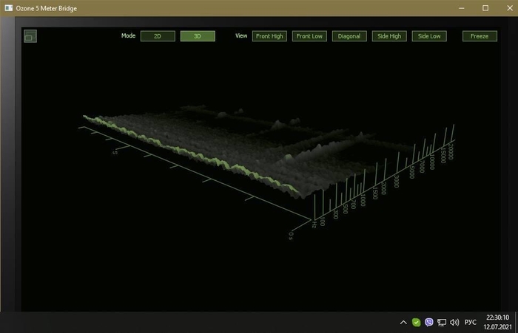Select the 3D mode button
Viewport: 518px width, 333px height.
coord(198,36)
